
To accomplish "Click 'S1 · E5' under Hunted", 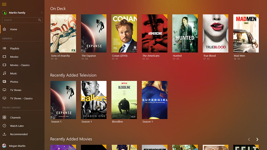I will point(176,59).
